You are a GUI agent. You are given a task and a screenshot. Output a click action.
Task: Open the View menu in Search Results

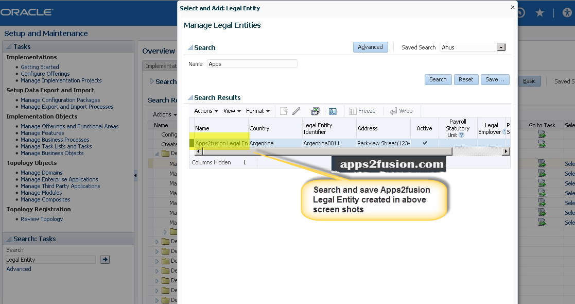232,111
